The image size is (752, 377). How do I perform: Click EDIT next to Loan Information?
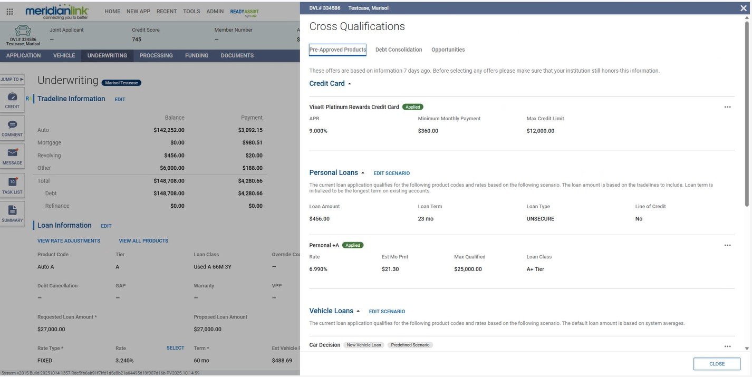106,226
